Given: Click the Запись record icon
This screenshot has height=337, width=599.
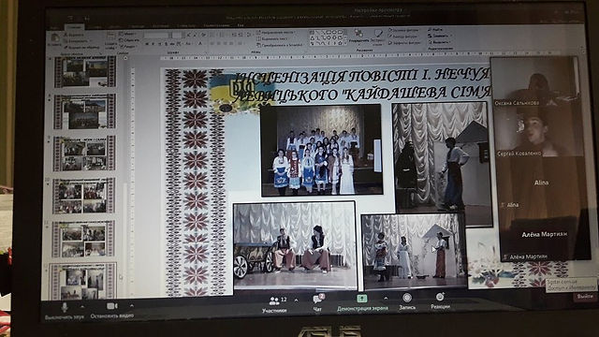Looking at the screenshot, I should (x=407, y=301).
